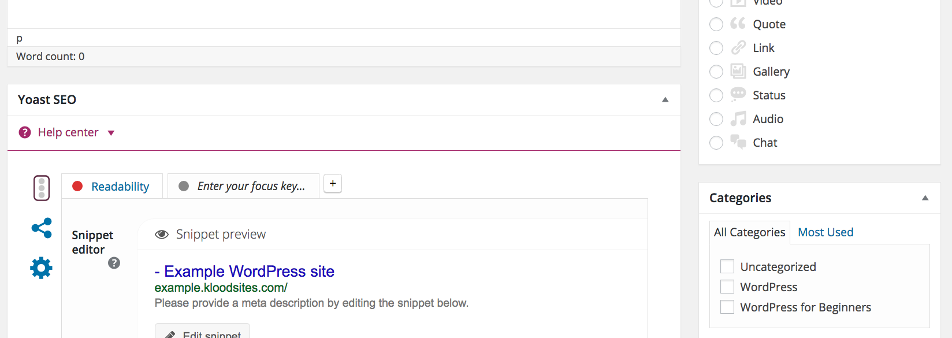Click the eye icon beside Snippet preview
Viewport: 952px width, 338px height.
point(162,234)
